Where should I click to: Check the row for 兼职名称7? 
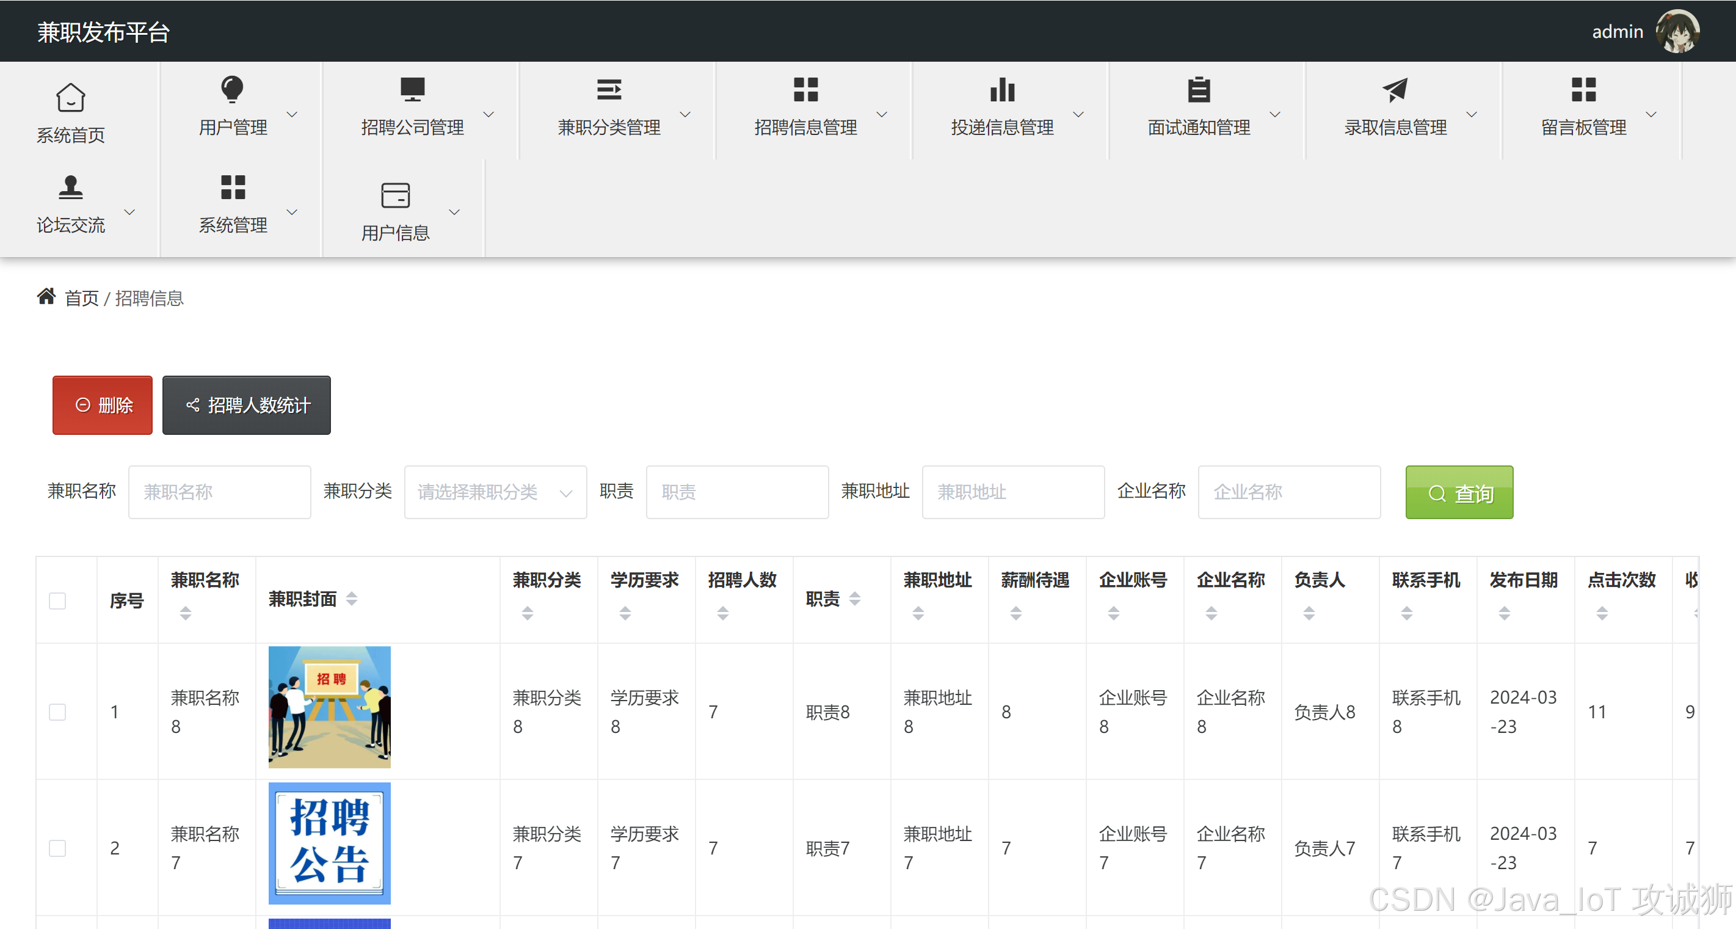pos(57,848)
